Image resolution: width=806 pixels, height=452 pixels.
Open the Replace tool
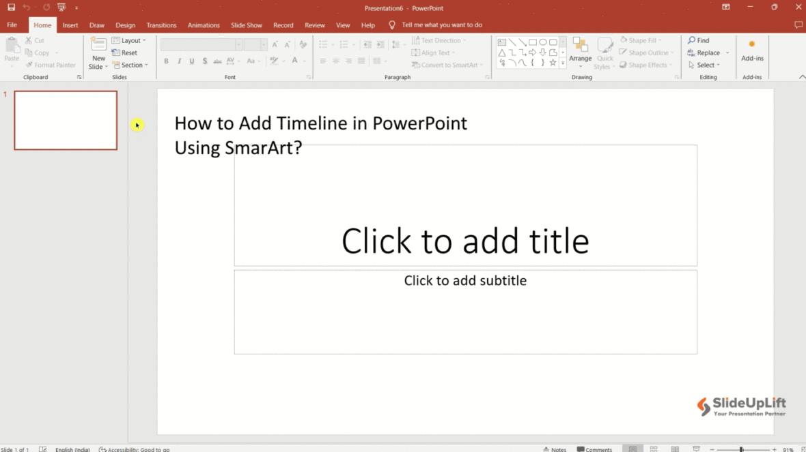pyautogui.click(x=707, y=52)
